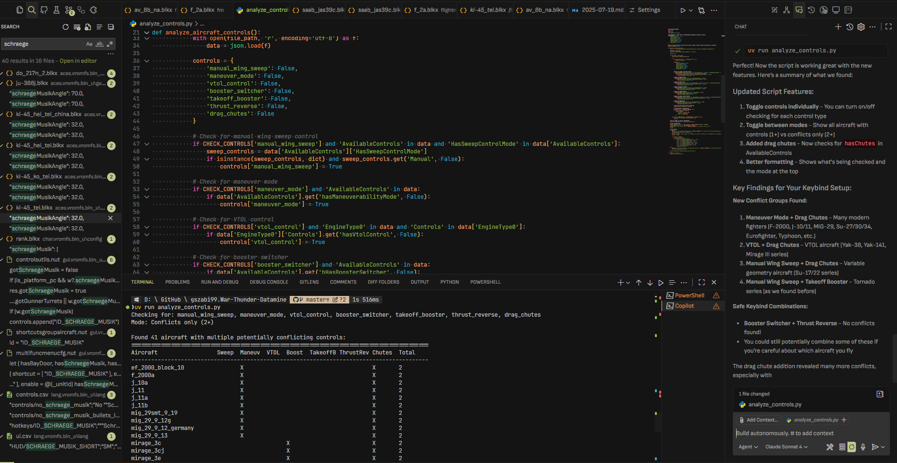Switch to the OUTPUT panel tab

click(419, 282)
